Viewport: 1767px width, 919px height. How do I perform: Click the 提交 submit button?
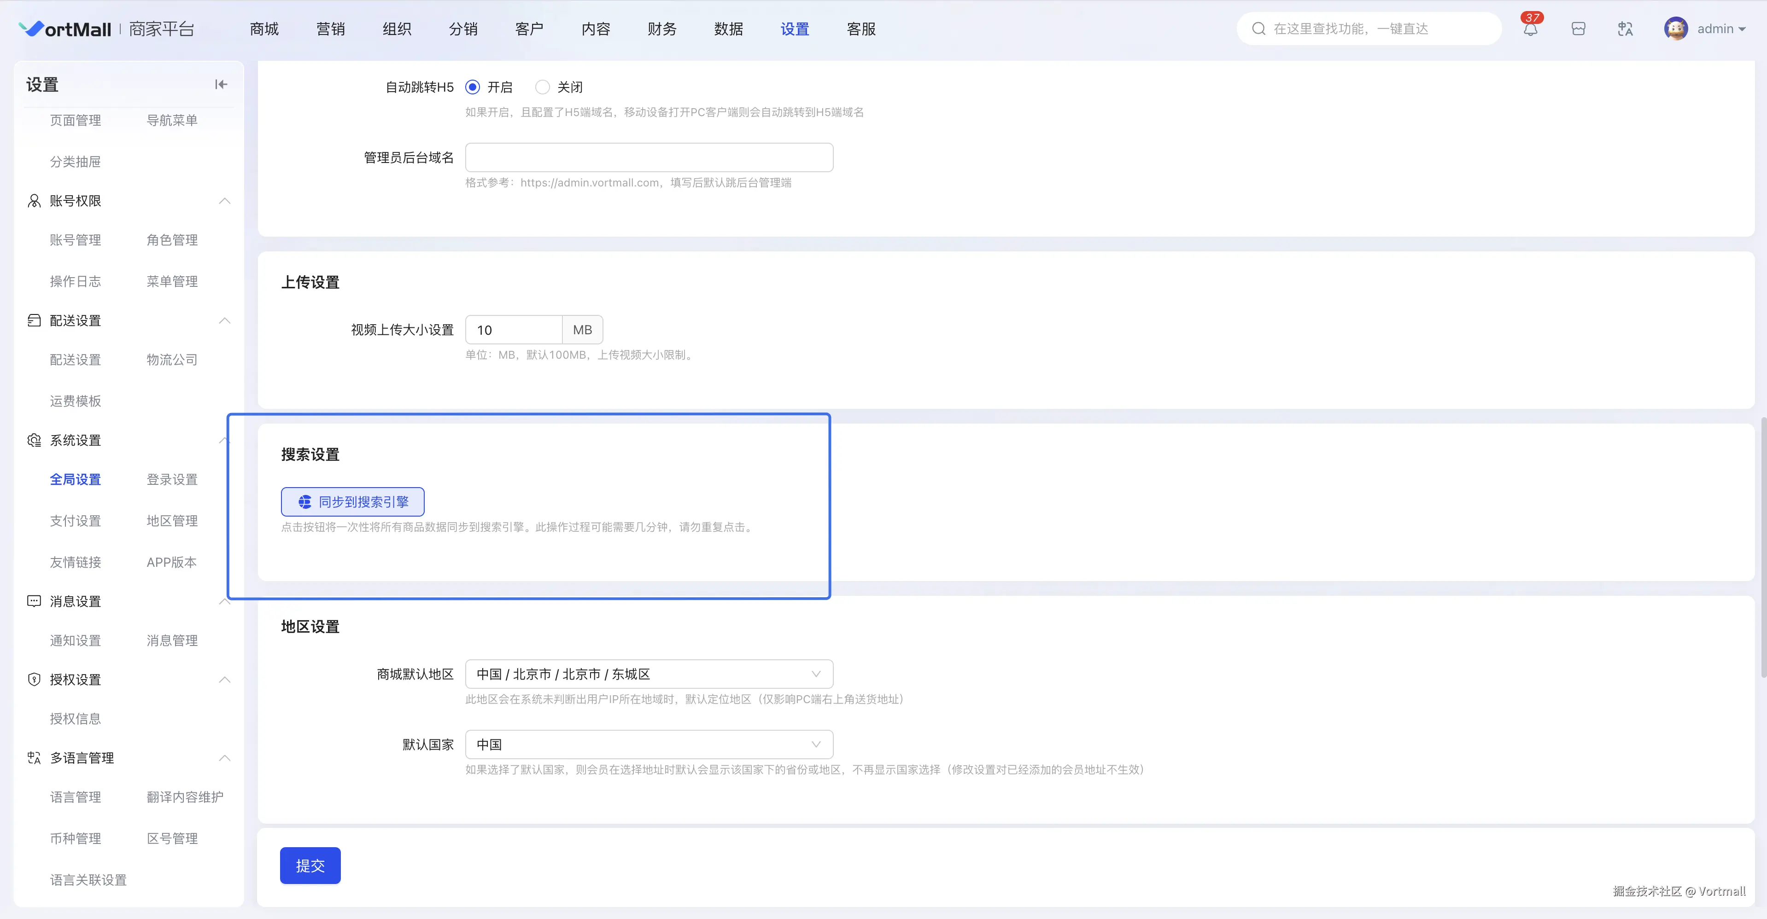(310, 866)
